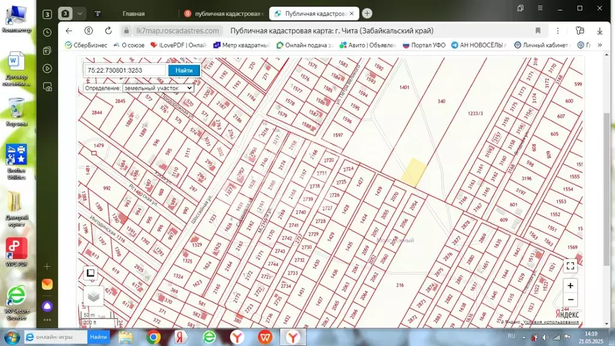
Task: Open the О союзе bookmark
Action: point(129,45)
